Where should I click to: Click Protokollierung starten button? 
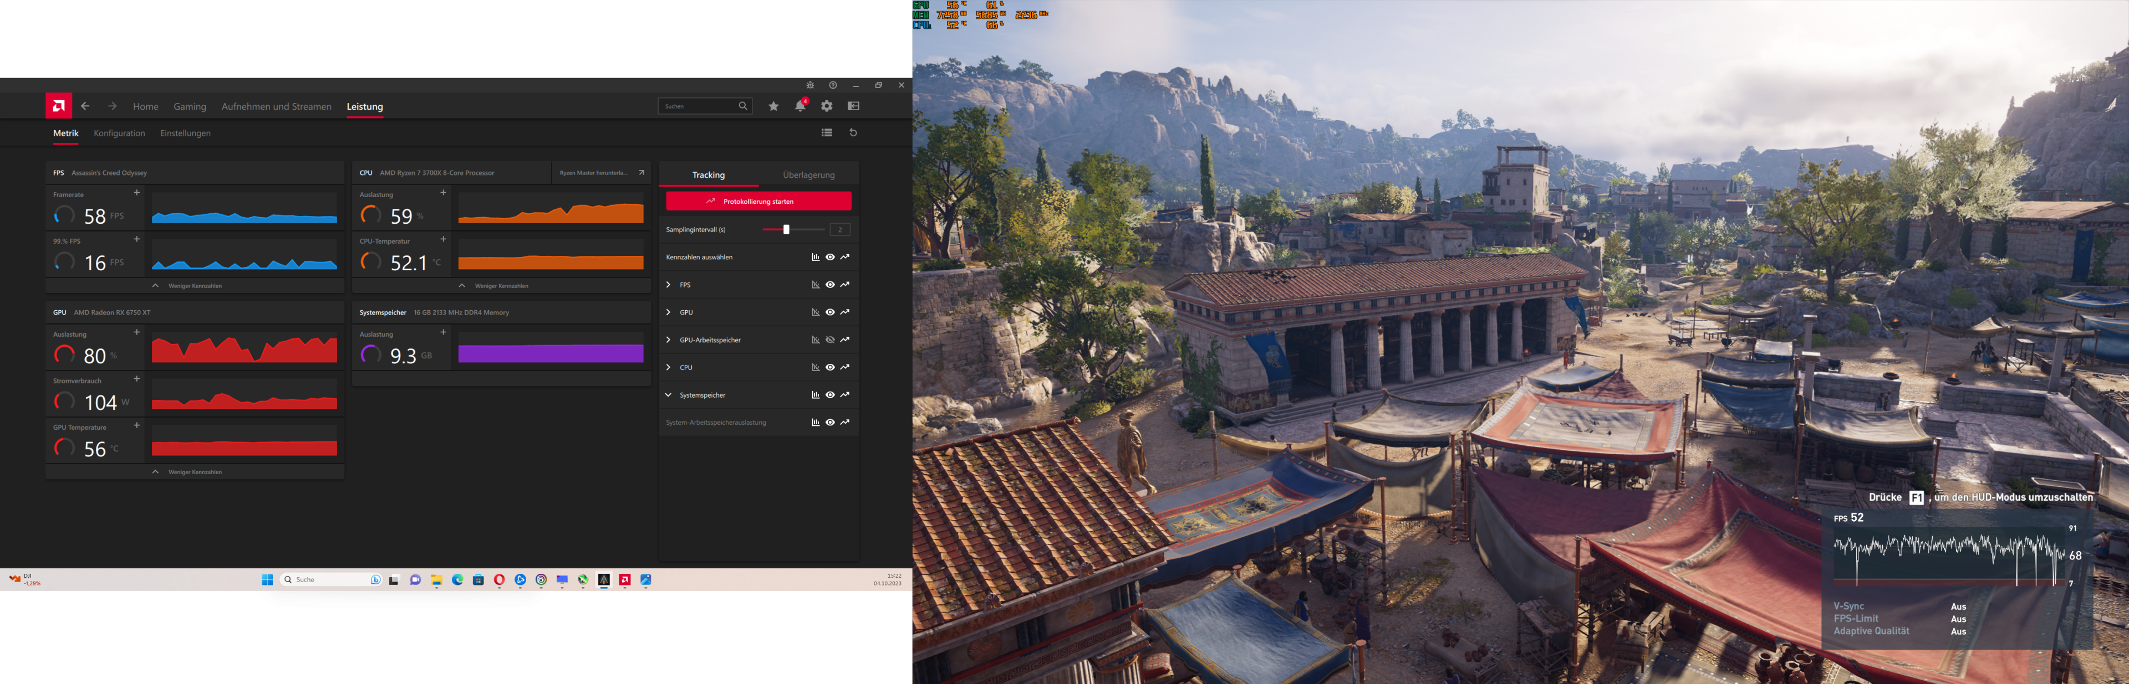(758, 202)
